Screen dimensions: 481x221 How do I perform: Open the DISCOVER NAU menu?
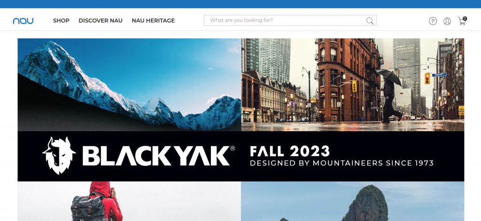(x=101, y=21)
